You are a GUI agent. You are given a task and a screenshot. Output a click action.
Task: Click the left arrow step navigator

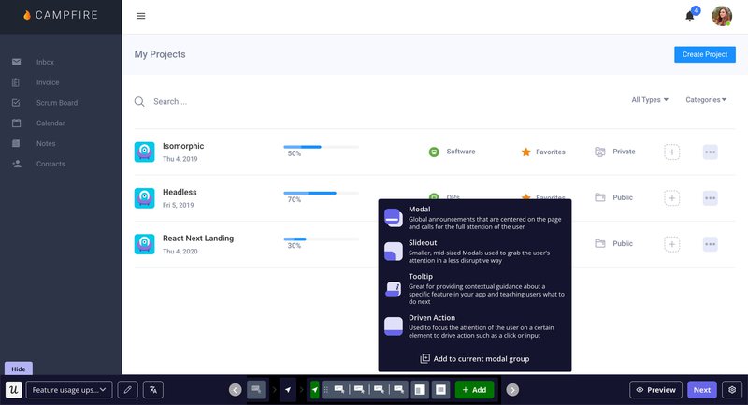point(236,389)
